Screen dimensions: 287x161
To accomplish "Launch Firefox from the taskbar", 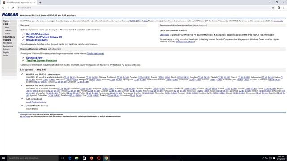I will pyautogui.click(x=91, y=158).
